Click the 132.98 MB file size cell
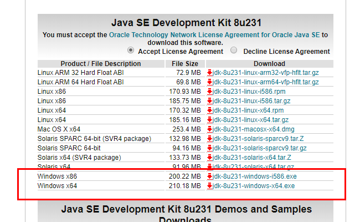 coord(185,139)
